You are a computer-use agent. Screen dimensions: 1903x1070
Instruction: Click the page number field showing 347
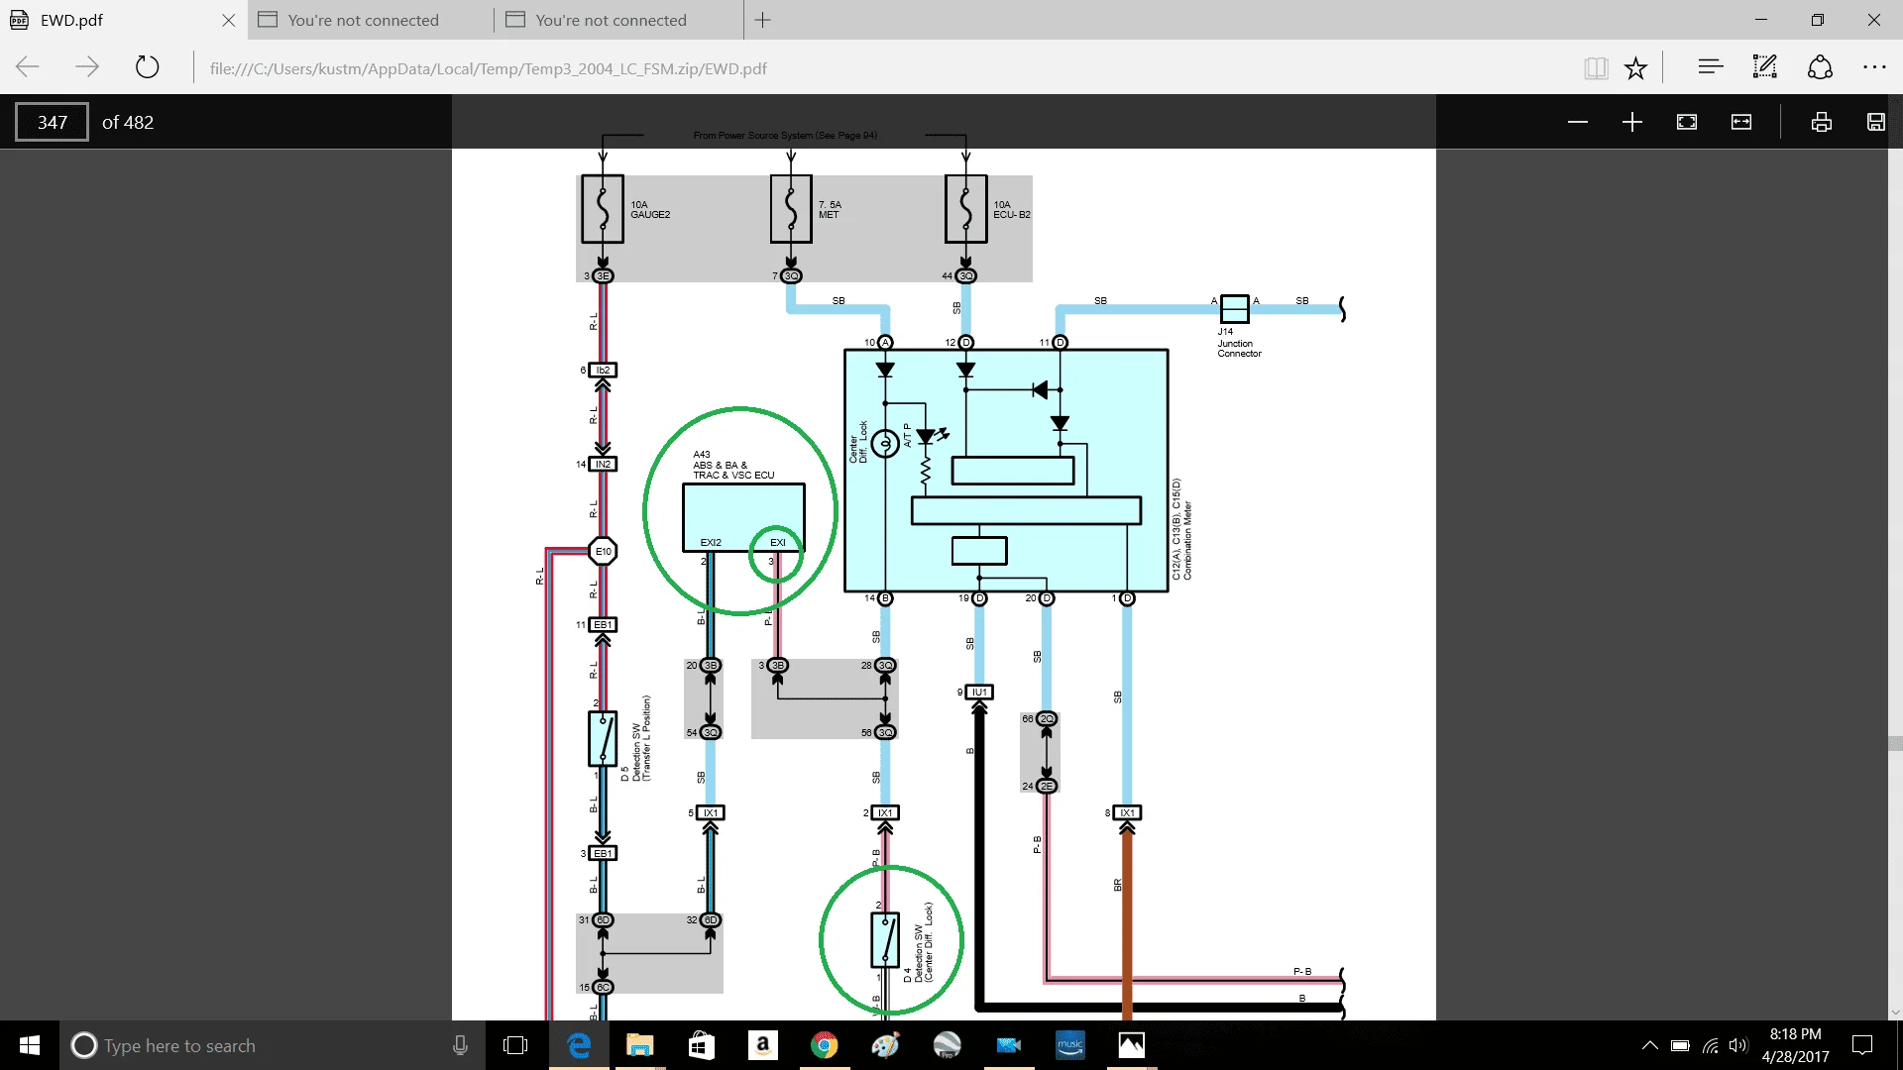52,122
